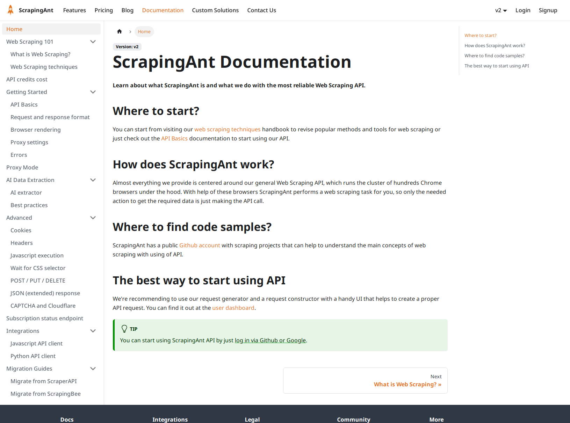
Task: Collapse the Getting Started section chevron
Action: 93,92
